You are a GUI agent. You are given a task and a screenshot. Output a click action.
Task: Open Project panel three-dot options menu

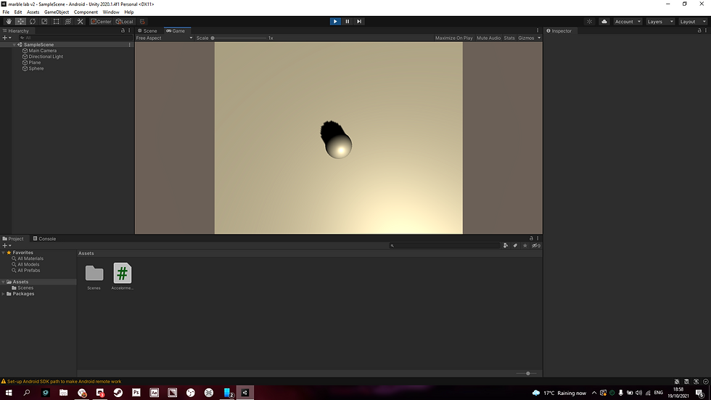coord(538,238)
